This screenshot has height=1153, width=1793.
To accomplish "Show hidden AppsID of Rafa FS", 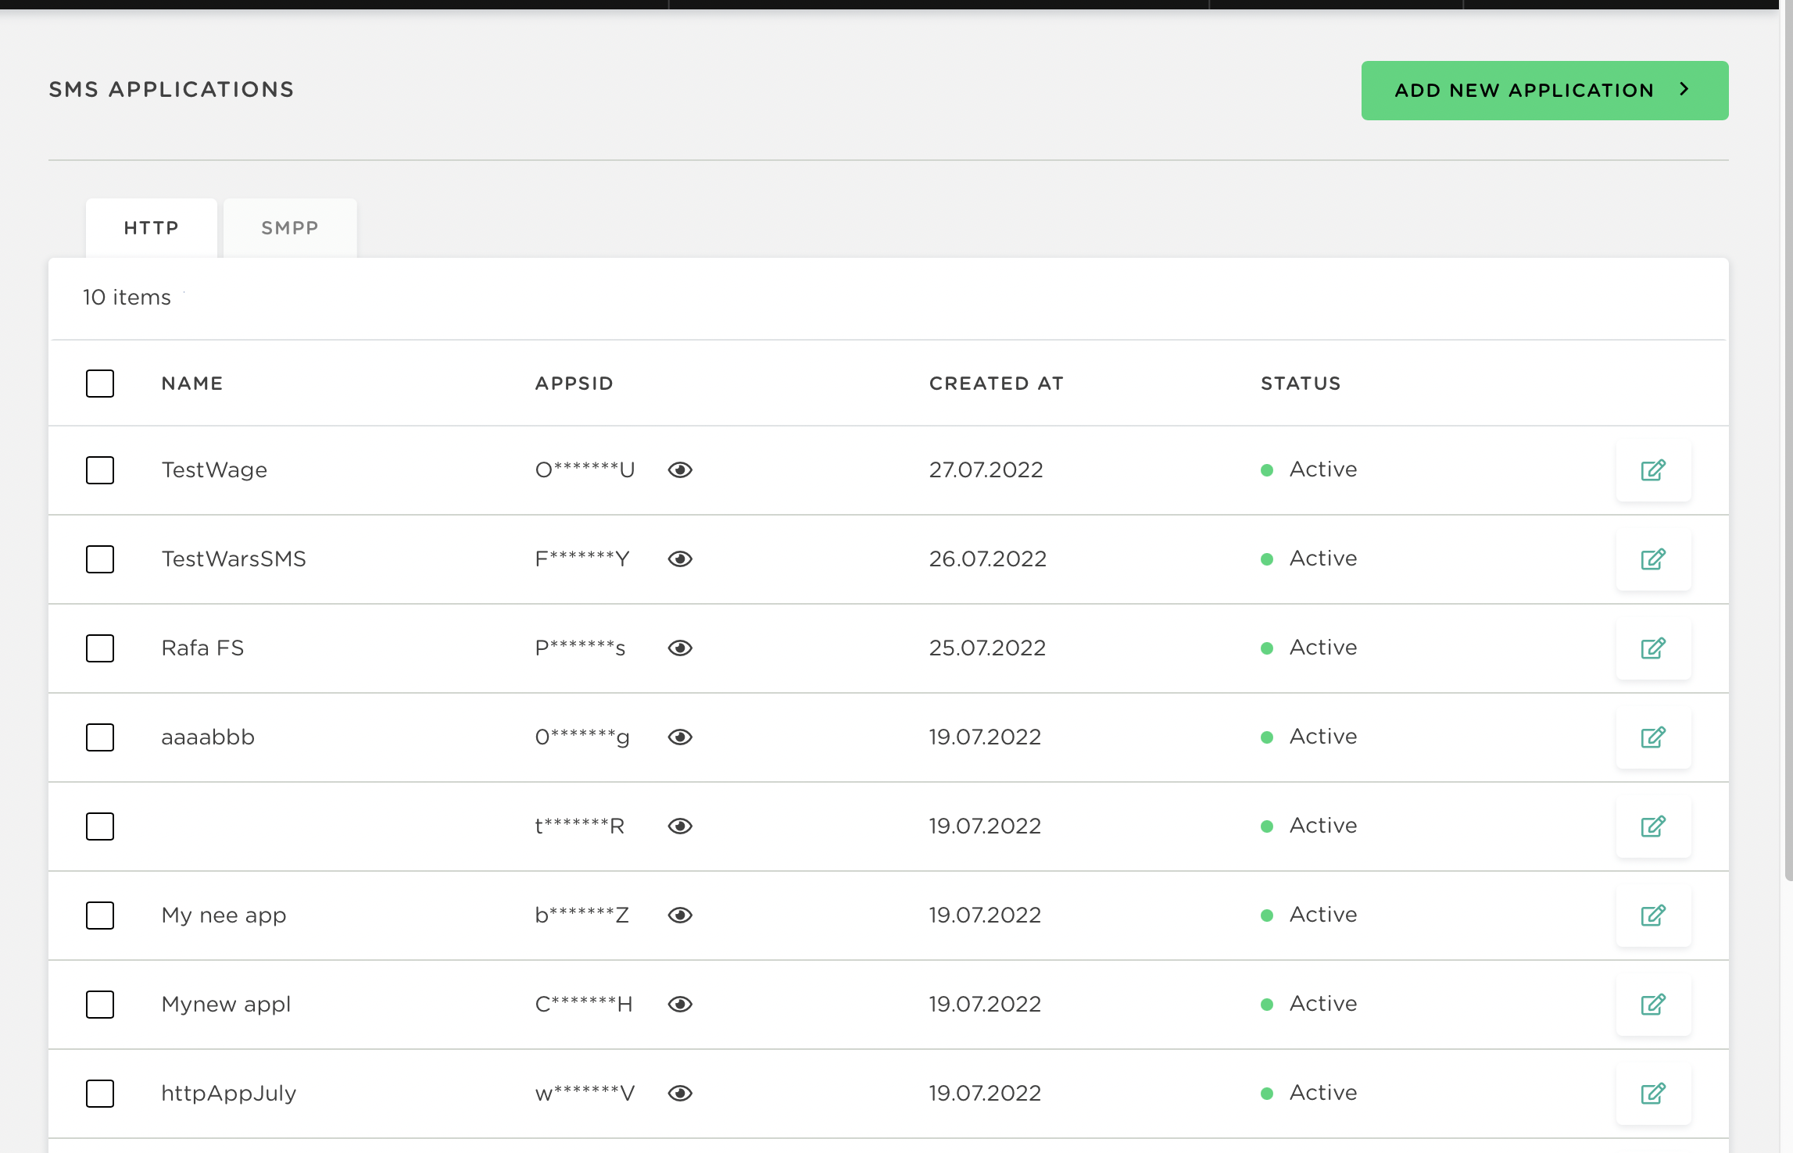I will pos(680,648).
